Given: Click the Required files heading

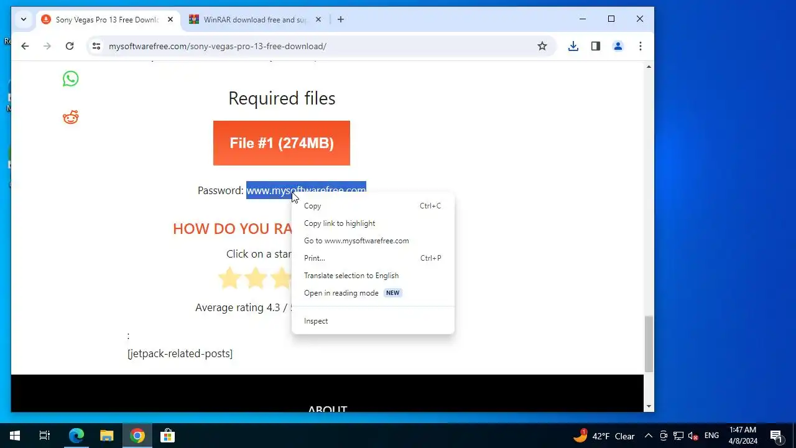Looking at the screenshot, I should pos(282,98).
